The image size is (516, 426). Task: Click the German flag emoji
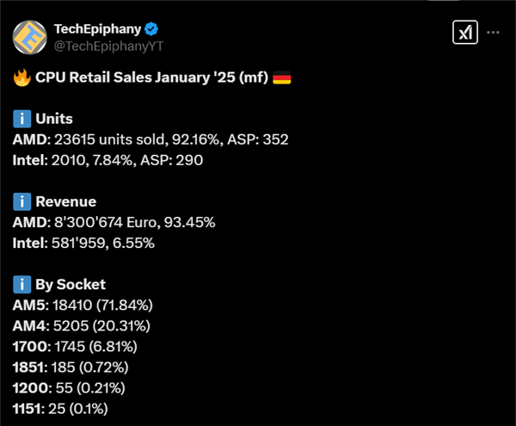point(280,78)
